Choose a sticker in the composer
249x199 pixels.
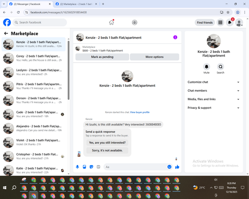[x=91, y=167]
